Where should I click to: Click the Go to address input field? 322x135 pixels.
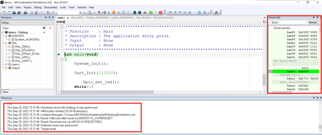(x=293, y=23)
